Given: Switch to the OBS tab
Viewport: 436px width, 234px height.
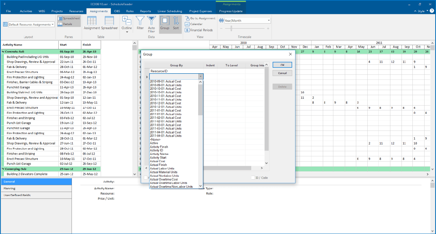Looking at the screenshot, I should 117,11.
